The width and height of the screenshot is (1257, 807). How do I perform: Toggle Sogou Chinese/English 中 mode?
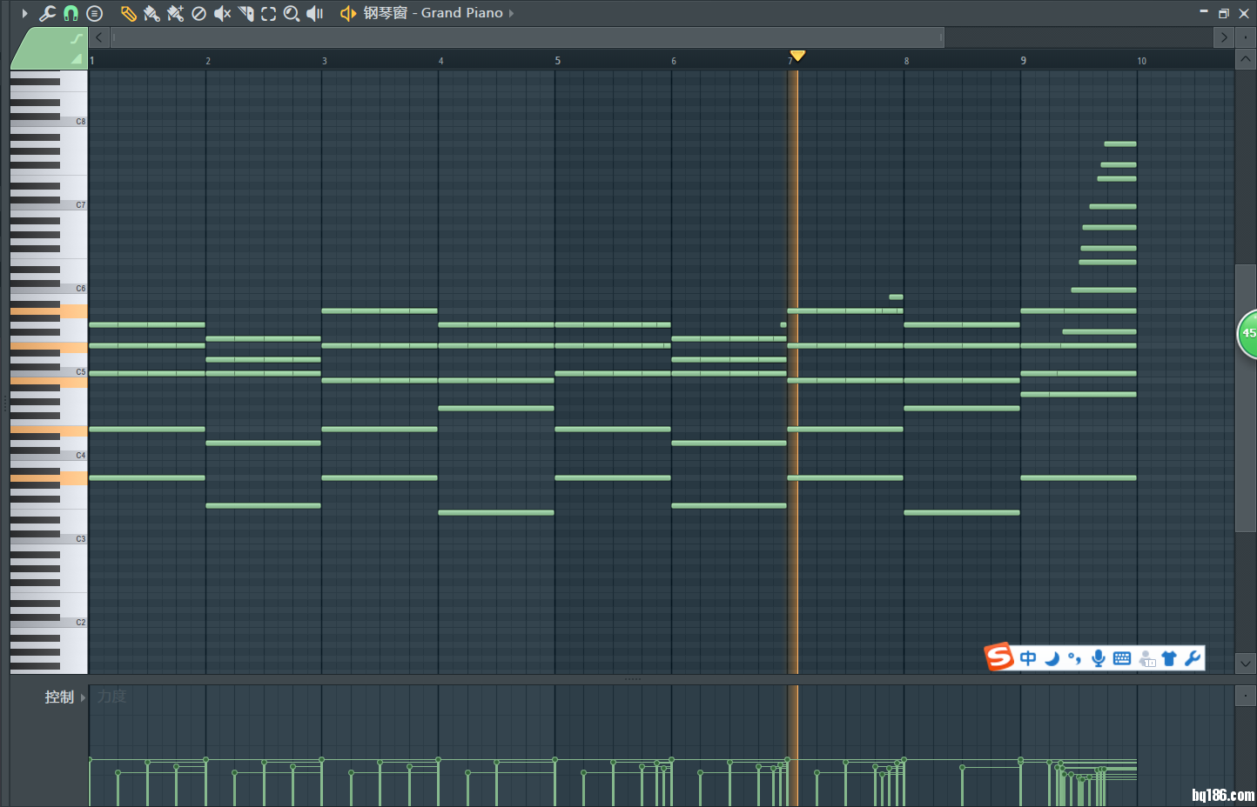point(1028,658)
